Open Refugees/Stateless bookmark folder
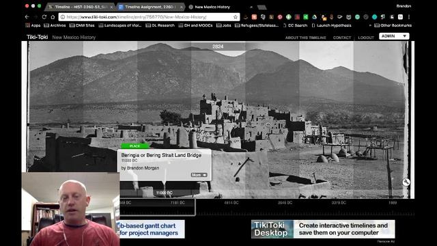The image size is (437, 246). tap(257, 25)
